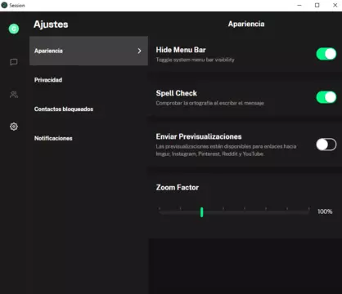
Task: Click the settings gear icon in sidebar
Action: [x=14, y=127]
